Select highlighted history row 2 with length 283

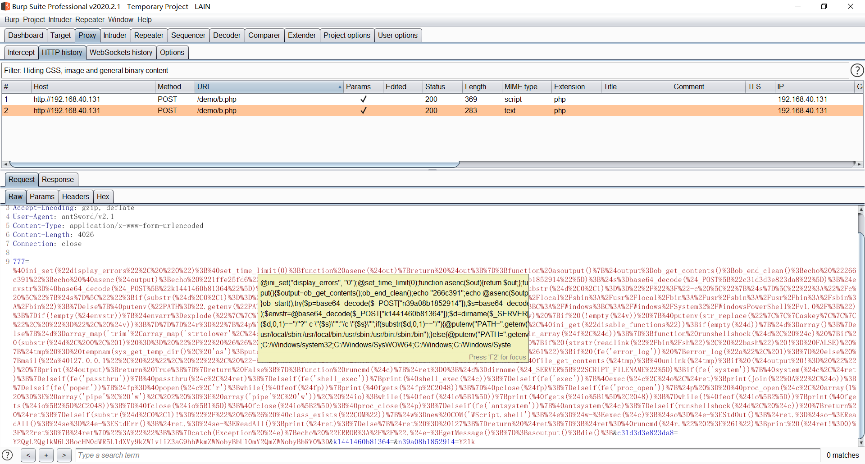coord(432,110)
